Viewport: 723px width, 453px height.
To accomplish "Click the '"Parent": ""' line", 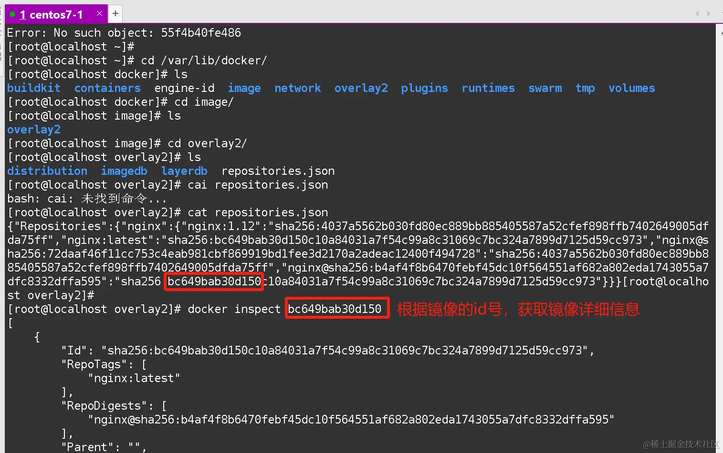I will pyautogui.click(x=104, y=447).
